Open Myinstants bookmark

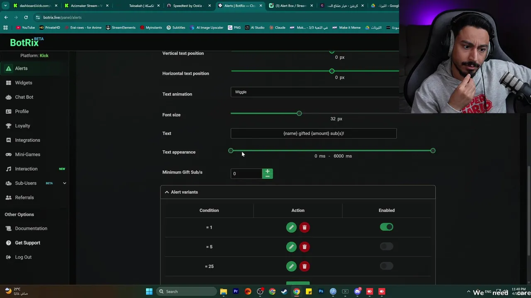pos(151,28)
